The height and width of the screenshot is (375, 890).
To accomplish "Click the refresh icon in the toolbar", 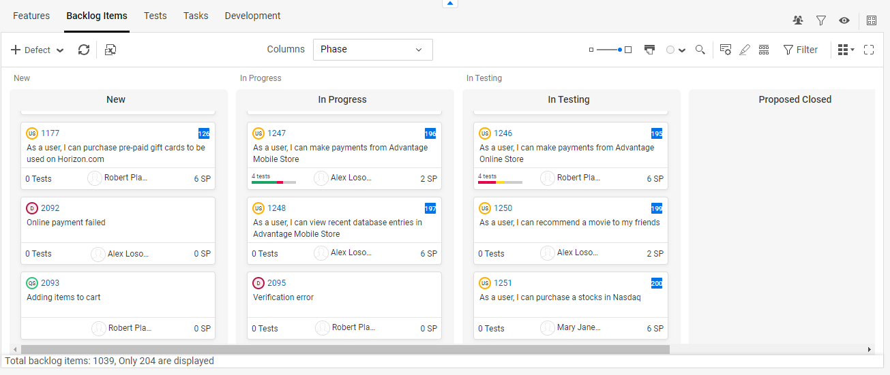I will 84,50.
